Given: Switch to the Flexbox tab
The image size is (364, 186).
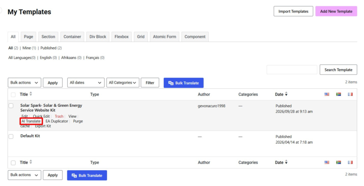Looking at the screenshot, I should [121, 37].
